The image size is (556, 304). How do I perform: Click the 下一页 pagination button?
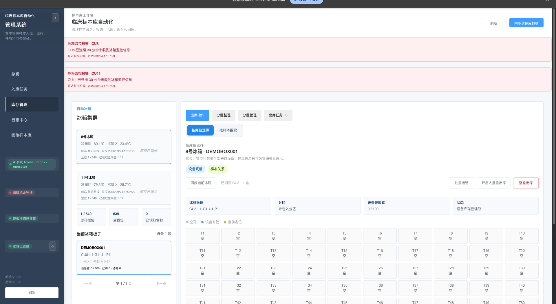[x=161, y=284]
